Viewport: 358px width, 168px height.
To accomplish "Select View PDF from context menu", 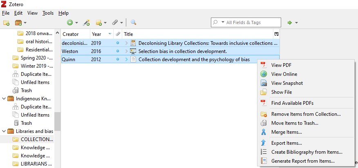I will [x=306, y=65].
